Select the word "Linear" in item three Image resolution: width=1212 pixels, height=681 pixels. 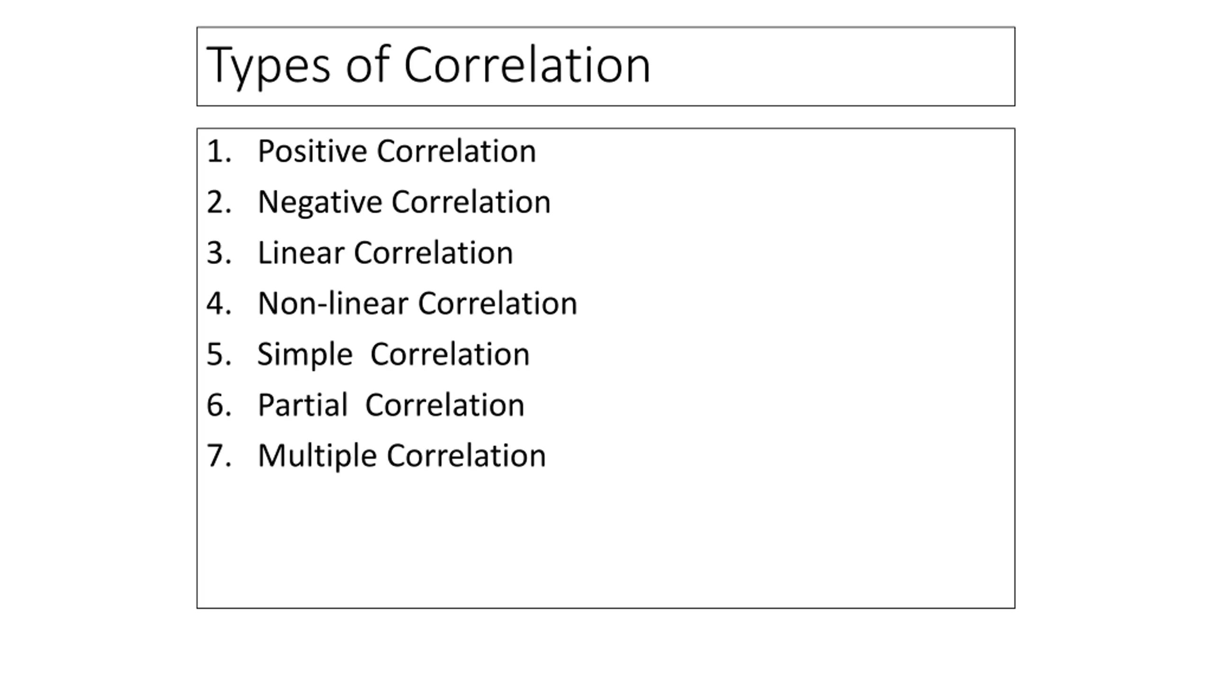click(301, 253)
